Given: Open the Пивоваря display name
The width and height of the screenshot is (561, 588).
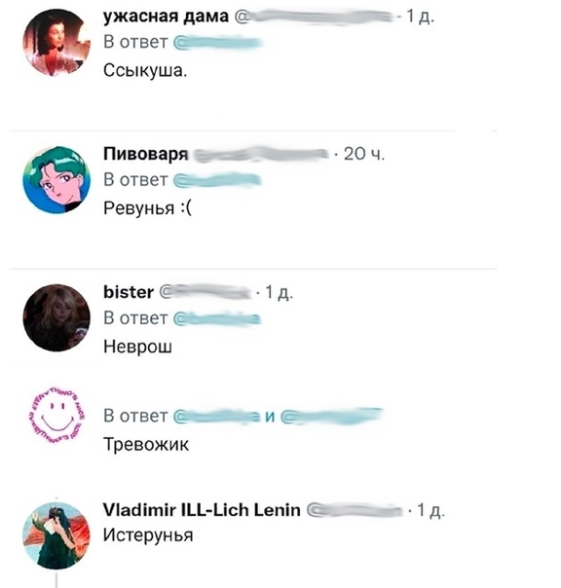Looking at the screenshot, I should (x=145, y=155).
